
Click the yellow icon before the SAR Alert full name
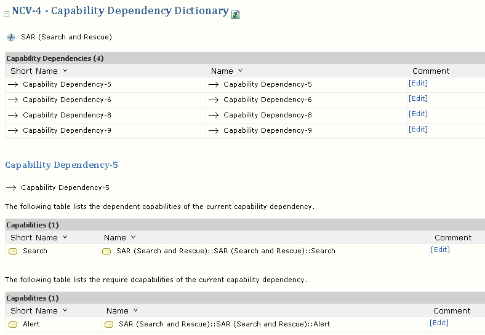click(109, 325)
